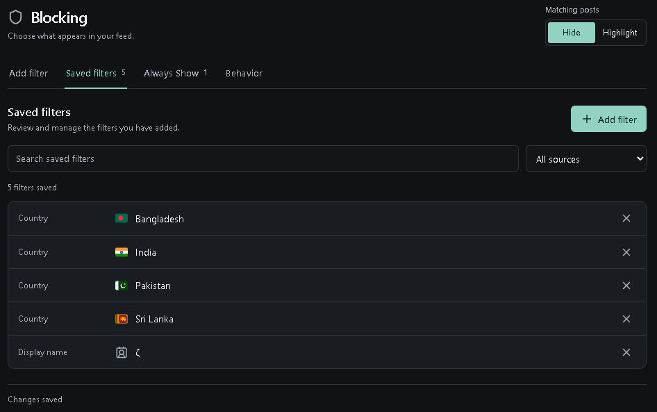The width and height of the screenshot is (657, 412).
Task: Set matching posts to Hide
Action: [571, 33]
